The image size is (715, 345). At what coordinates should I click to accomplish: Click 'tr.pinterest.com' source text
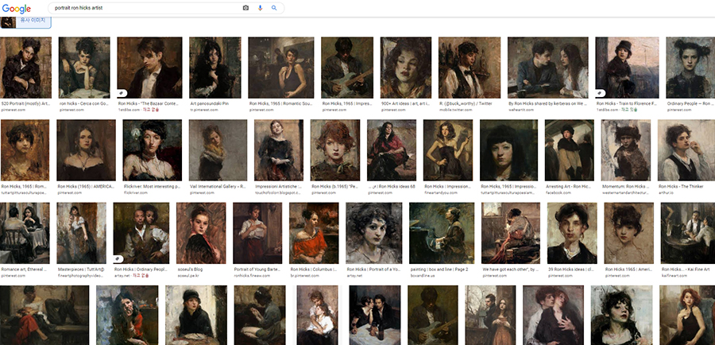(x=203, y=110)
